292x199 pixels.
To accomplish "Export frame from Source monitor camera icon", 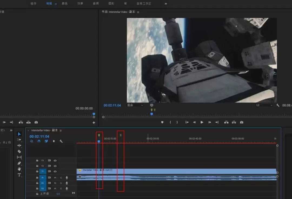I will (36, 122).
